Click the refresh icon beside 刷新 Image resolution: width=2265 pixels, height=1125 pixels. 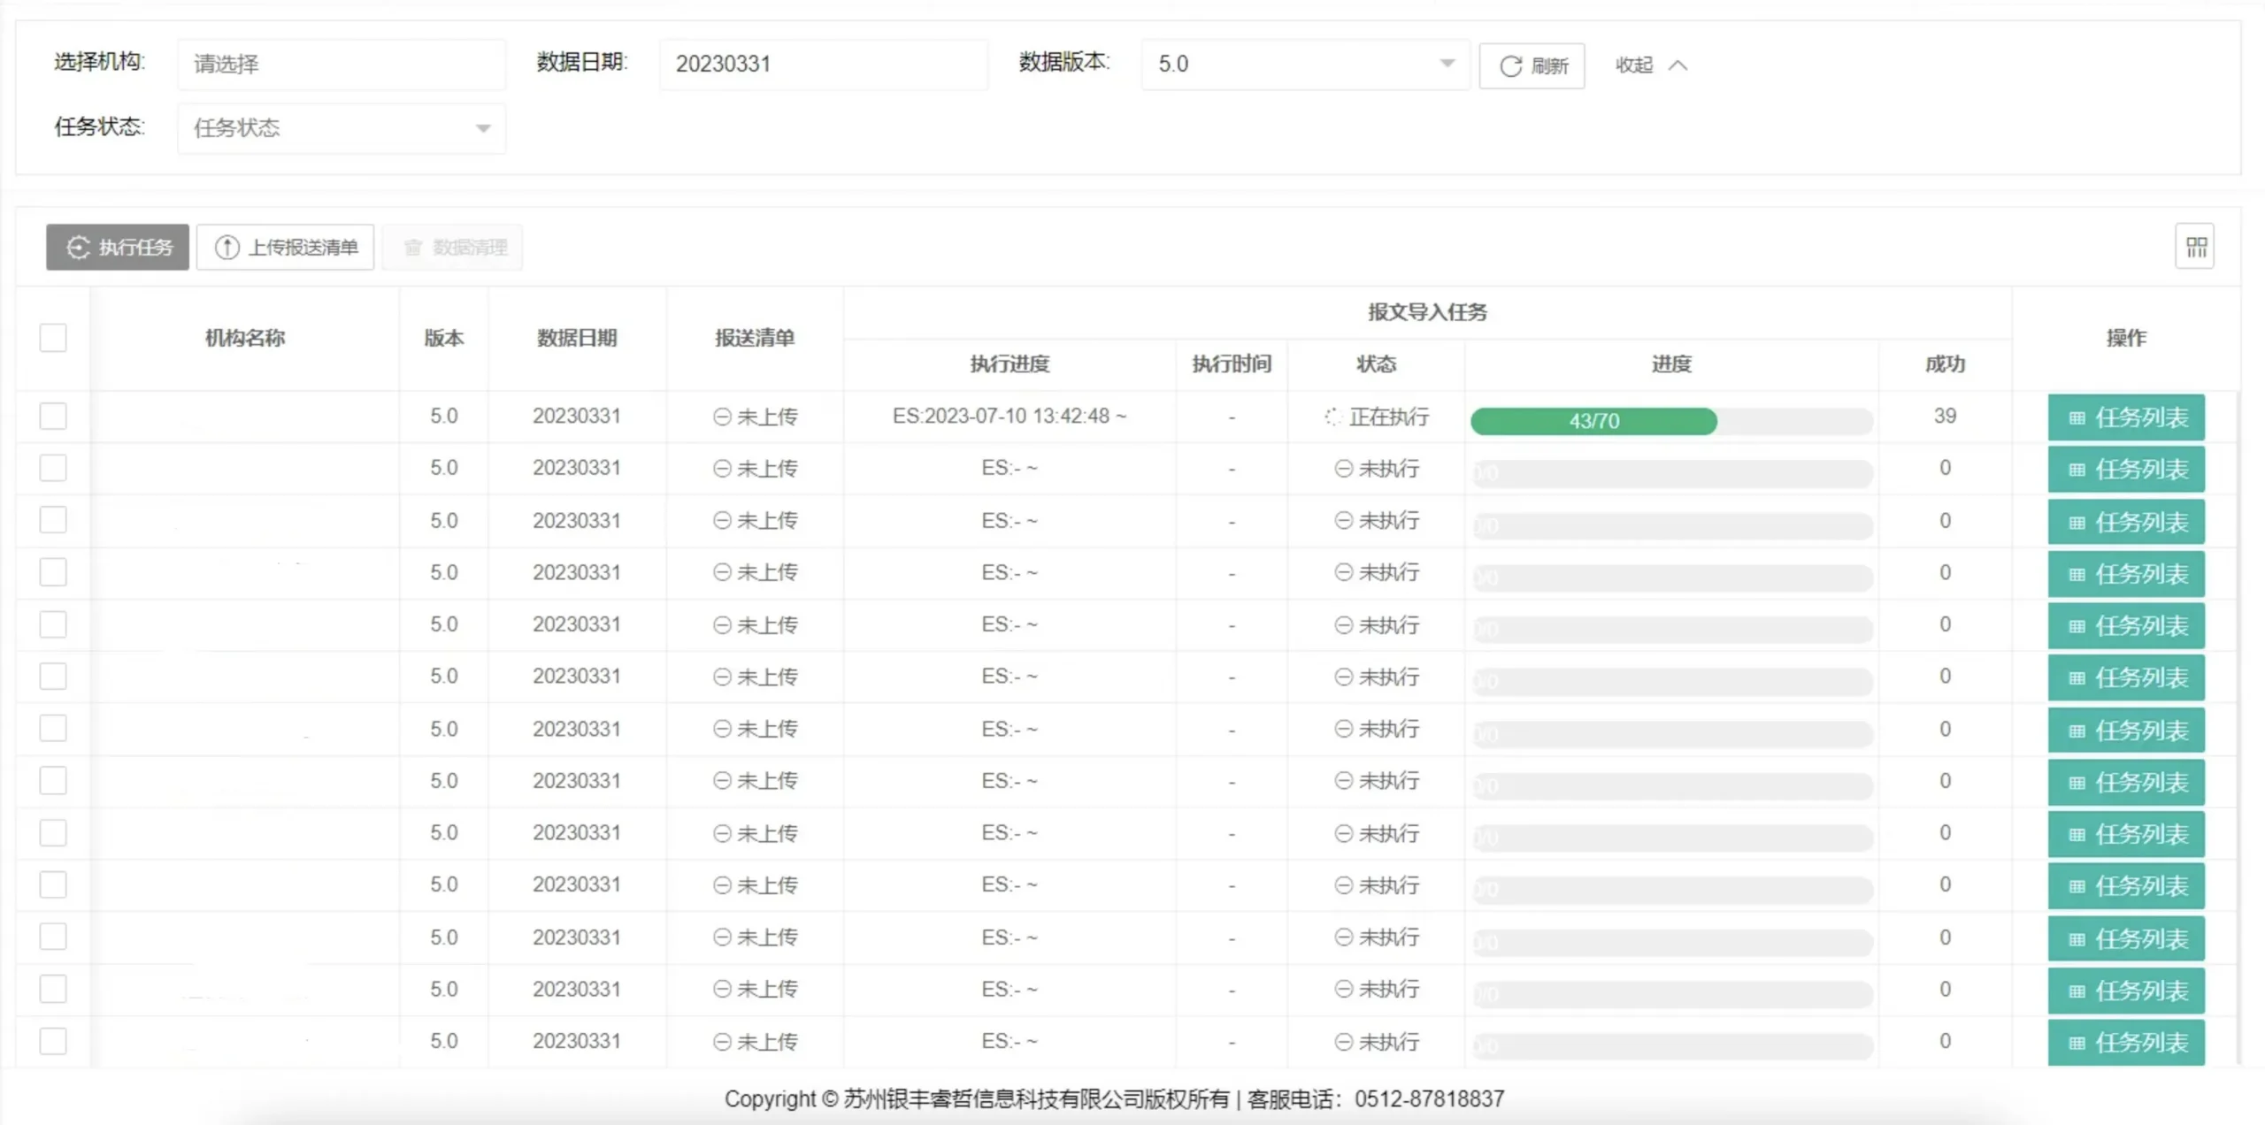tap(1510, 66)
